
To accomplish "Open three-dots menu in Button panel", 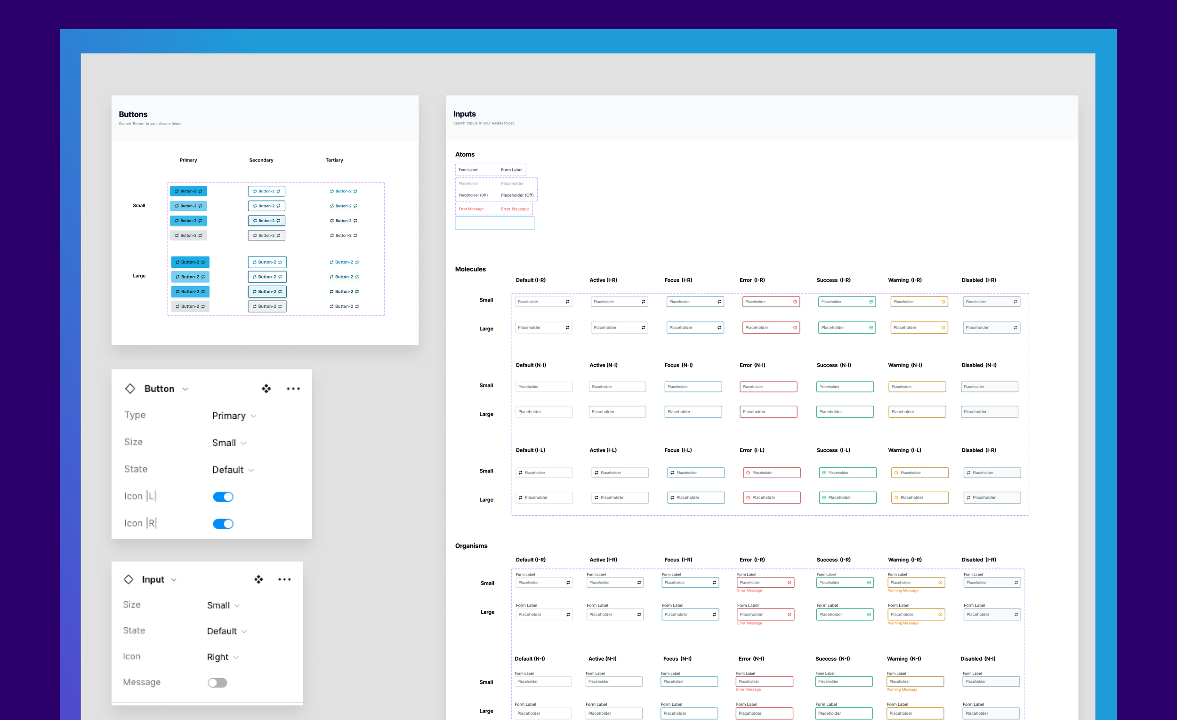I will coord(293,389).
